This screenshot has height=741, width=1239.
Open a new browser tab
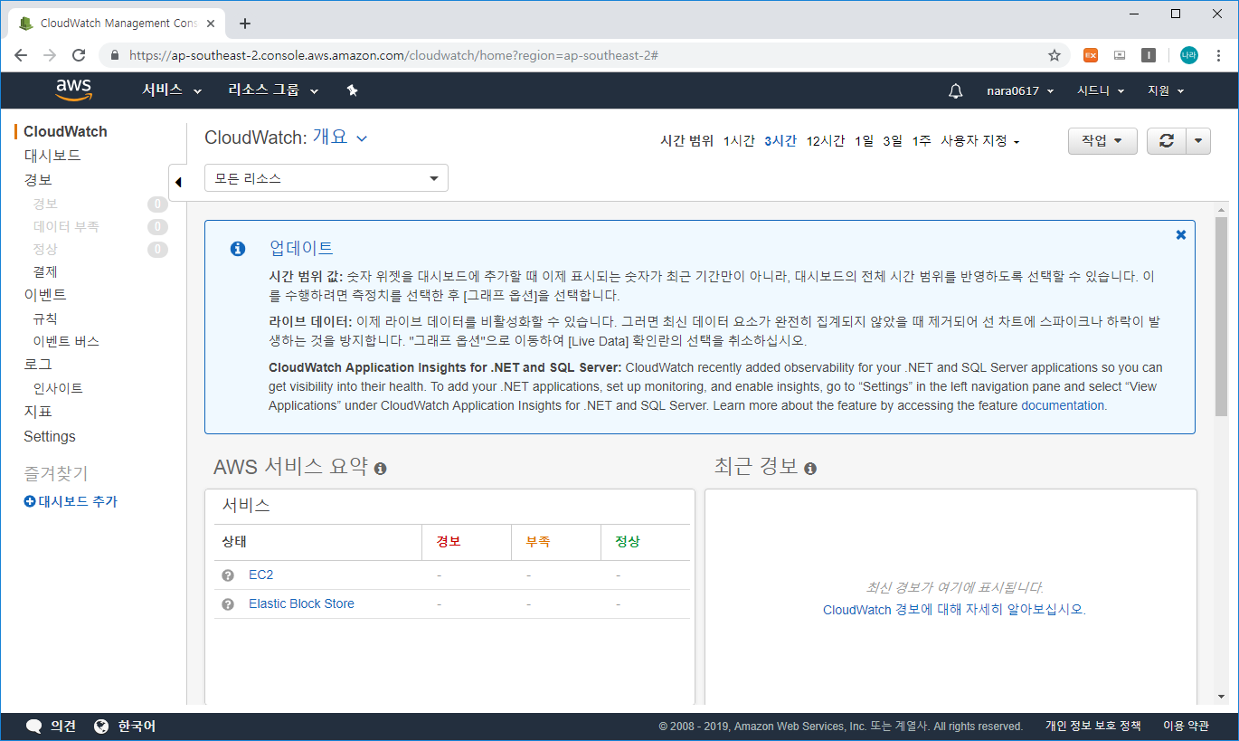244,24
